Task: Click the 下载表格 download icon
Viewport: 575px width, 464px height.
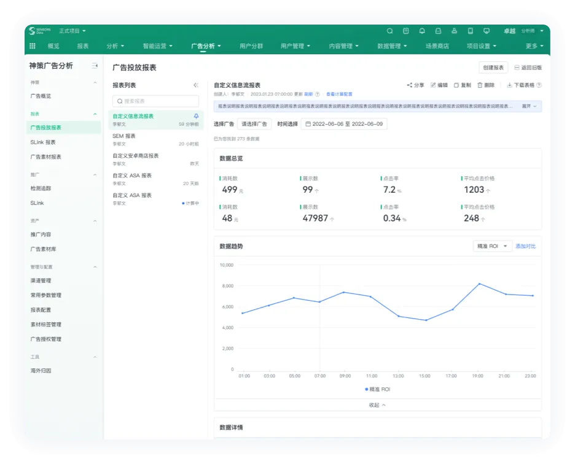Action: pos(509,85)
